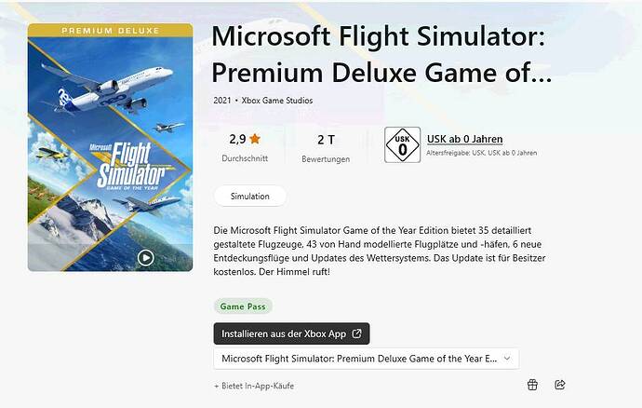This screenshot has height=408, width=642.
Task: Click Installieren aus der Xbox App
Action: pyautogui.click(x=291, y=333)
